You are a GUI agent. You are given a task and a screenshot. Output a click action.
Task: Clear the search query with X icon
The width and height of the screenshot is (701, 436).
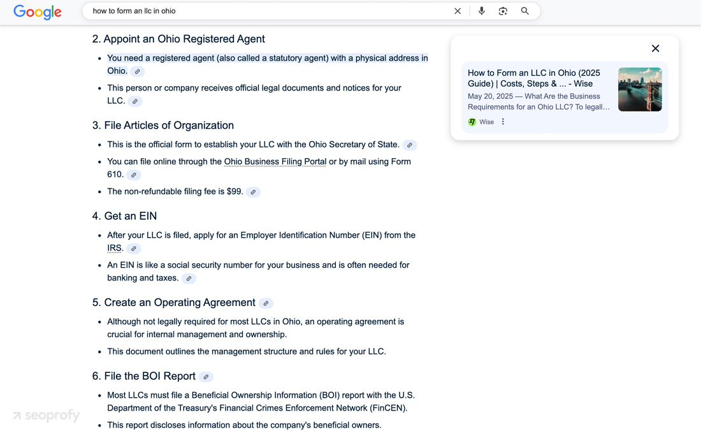point(458,11)
